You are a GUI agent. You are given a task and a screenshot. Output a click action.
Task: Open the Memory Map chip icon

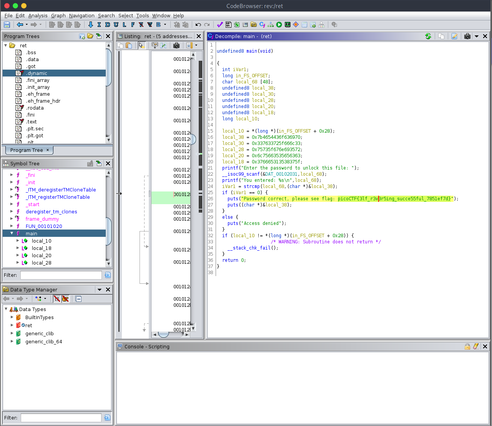tap(288, 25)
